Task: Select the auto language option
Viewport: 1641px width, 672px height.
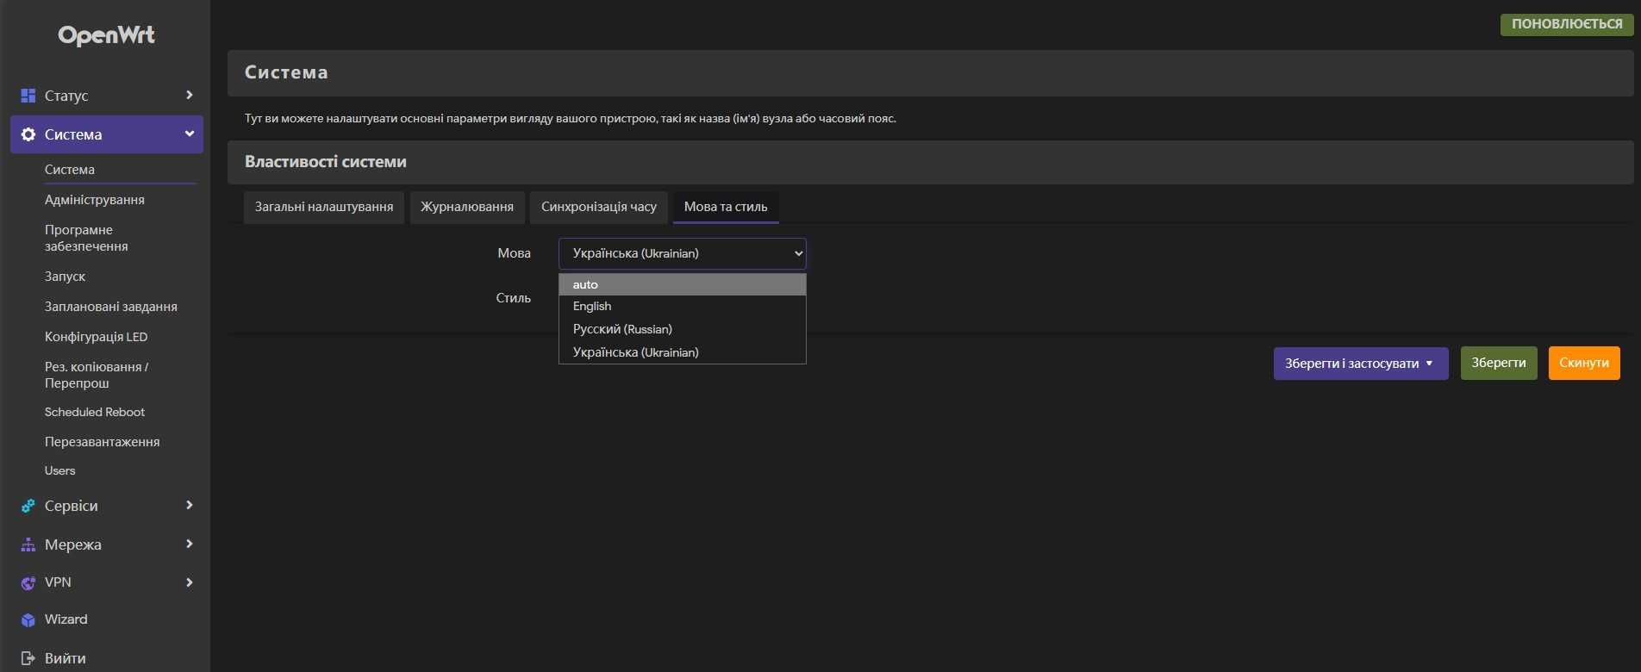Action: point(683,284)
